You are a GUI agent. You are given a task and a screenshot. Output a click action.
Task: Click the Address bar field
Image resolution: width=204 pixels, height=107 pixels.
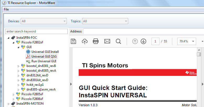click(x=144, y=31)
